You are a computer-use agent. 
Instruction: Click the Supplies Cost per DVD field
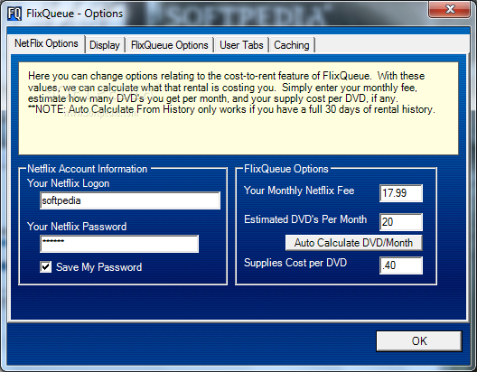tap(401, 265)
